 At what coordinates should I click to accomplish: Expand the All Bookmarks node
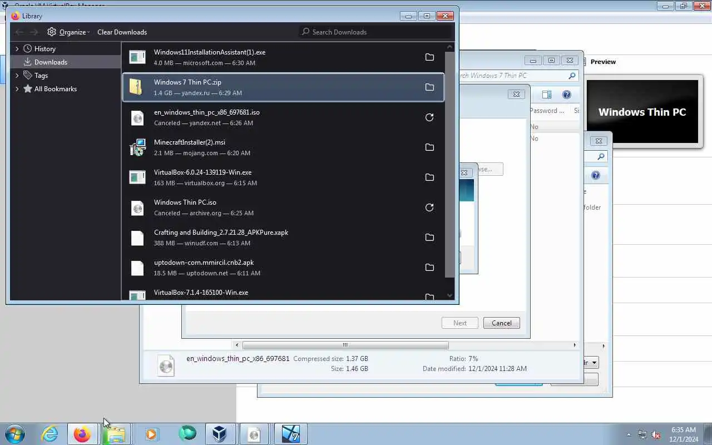point(17,89)
